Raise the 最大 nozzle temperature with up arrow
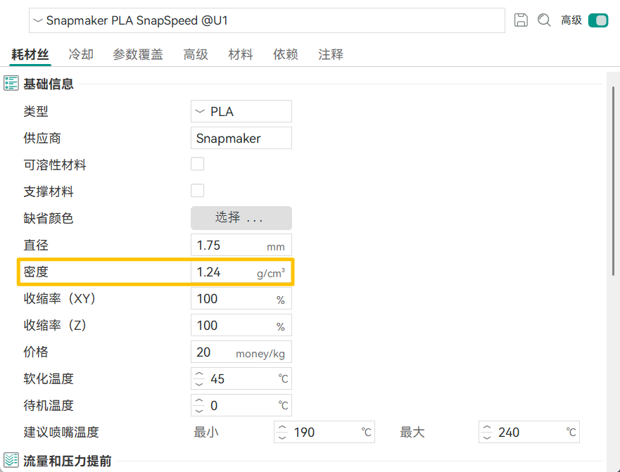 [487, 428]
